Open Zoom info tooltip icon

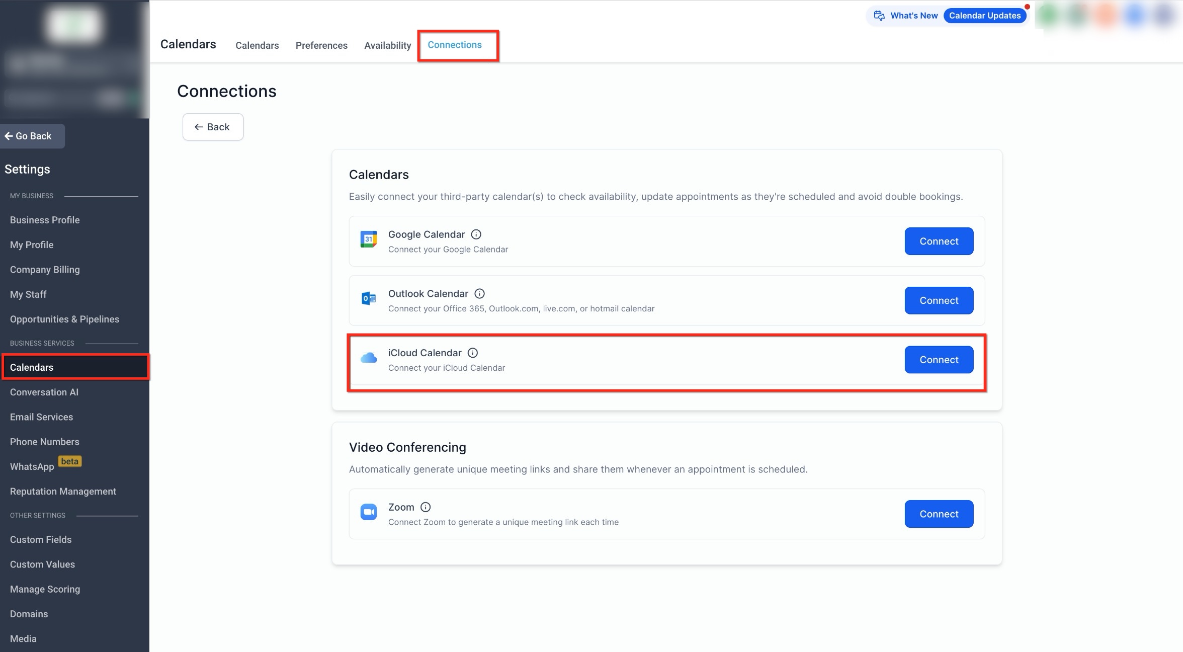[x=426, y=507]
